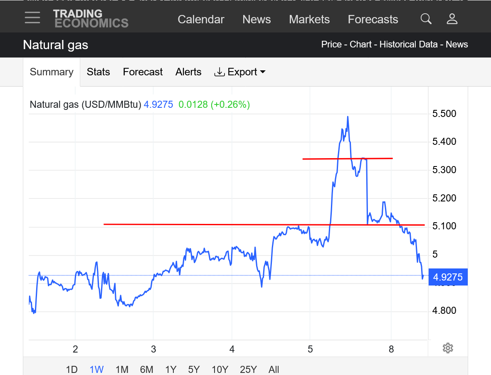This screenshot has height=375, width=491.
Task: Open the hamburger navigation menu
Action: click(x=32, y=18)
